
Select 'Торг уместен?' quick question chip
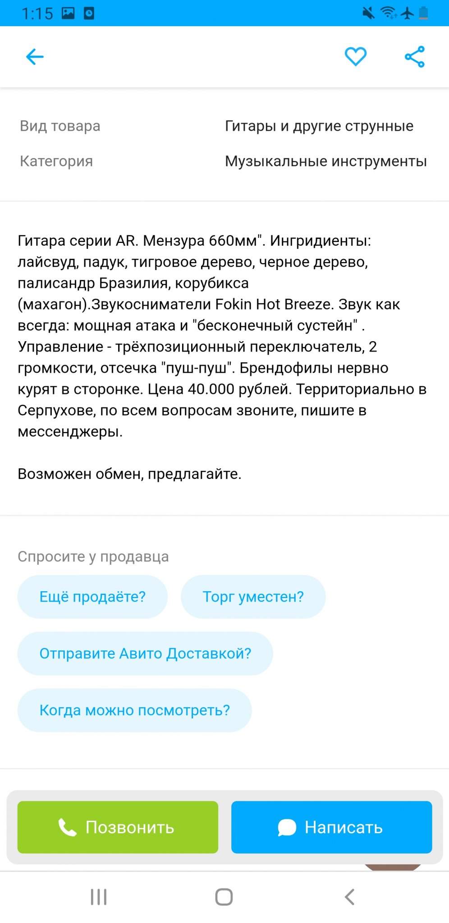pyautogui.click(x=253, y=597)
